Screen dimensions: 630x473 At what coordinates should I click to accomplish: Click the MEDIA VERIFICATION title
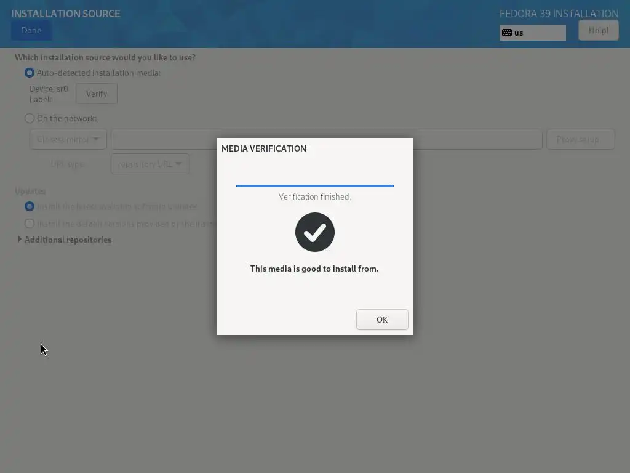(x=263, y=148)
